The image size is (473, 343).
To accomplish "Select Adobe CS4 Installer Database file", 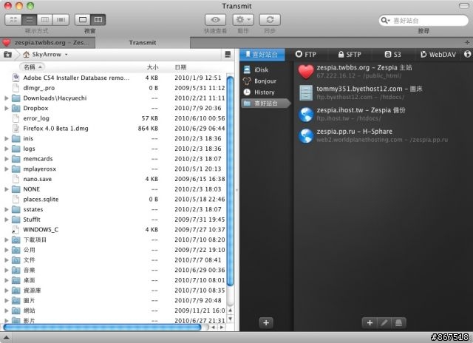I will (x=115, y=78).
